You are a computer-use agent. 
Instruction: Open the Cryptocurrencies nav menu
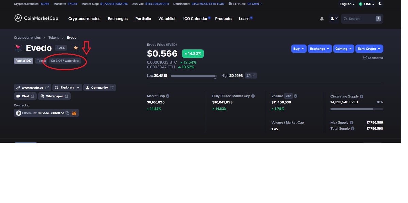point(84,19)
